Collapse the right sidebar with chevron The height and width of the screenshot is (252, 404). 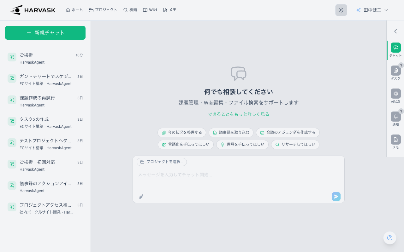tap(395, 31)
